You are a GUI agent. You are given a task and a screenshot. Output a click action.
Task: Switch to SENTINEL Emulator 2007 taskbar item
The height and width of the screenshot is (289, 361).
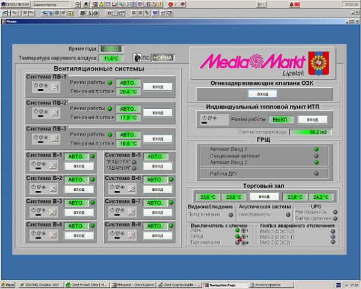(x=41, y=284)
